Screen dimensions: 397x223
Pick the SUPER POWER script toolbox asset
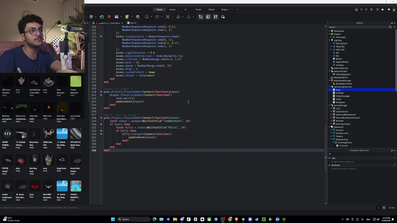(7, 138)
